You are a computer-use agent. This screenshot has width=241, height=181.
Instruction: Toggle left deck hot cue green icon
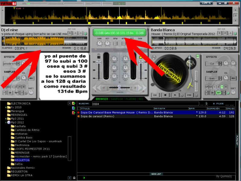[x=85, y=33]
